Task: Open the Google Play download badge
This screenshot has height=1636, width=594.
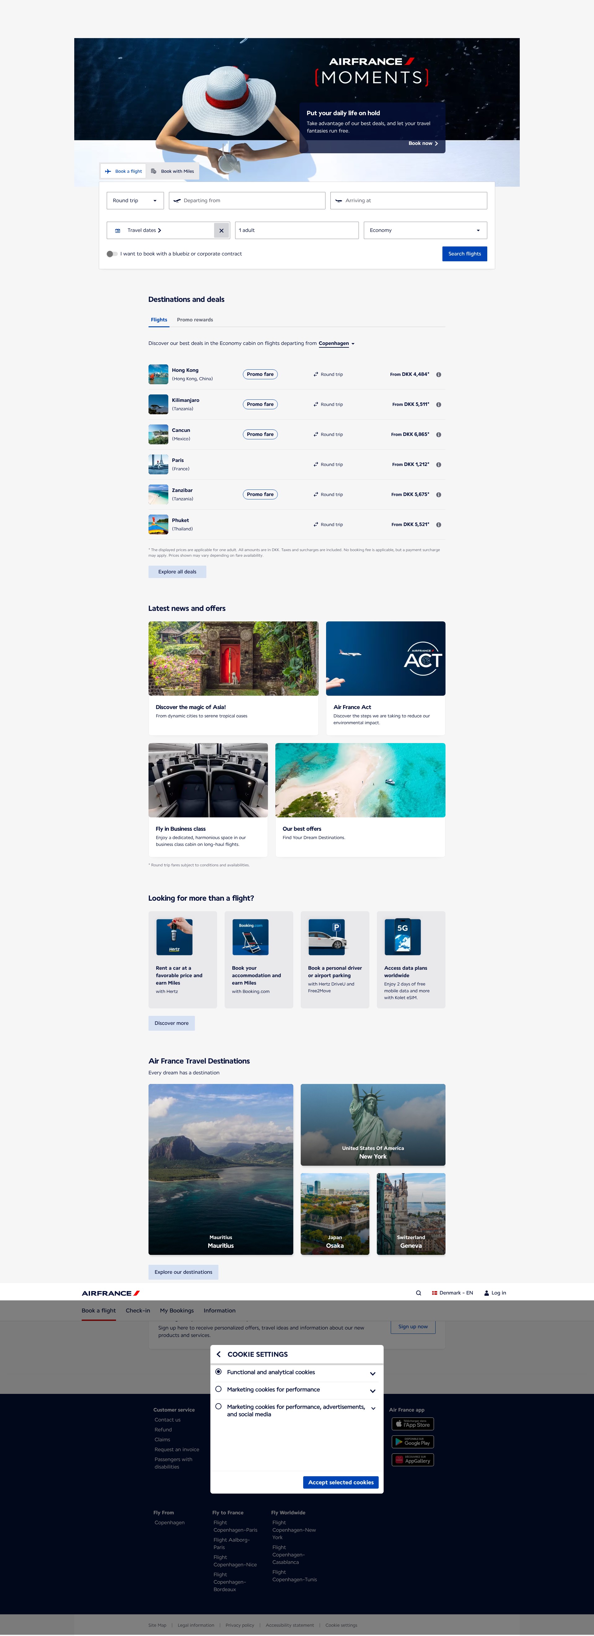Action: 412,1442
